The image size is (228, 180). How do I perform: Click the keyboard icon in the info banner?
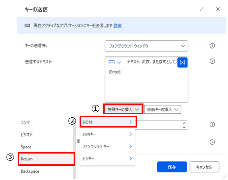27,26
